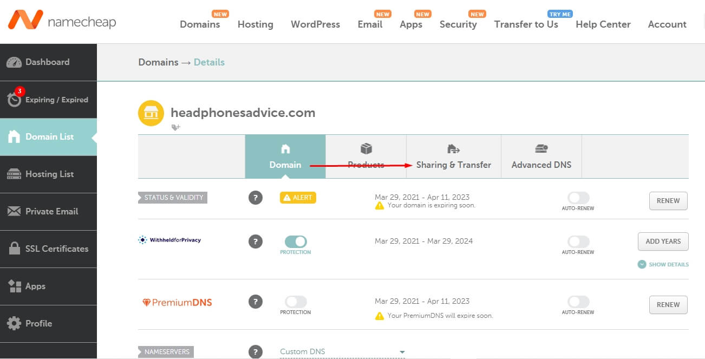Open Dashboard from the sidebar gauge icon
Viewport: 705px width, 359px height.
tap(14, 62)
